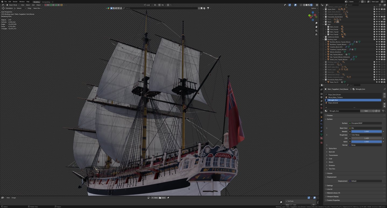Click the Blender logo menu icon
Viewport: 387px width, 208px height.
click(x=2, y=2)
